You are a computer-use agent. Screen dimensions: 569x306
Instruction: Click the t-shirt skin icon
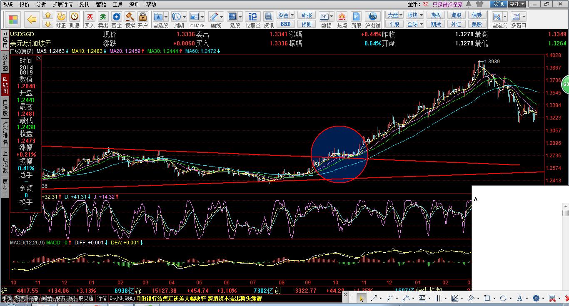pyautogui.click(x=479, y=4)
